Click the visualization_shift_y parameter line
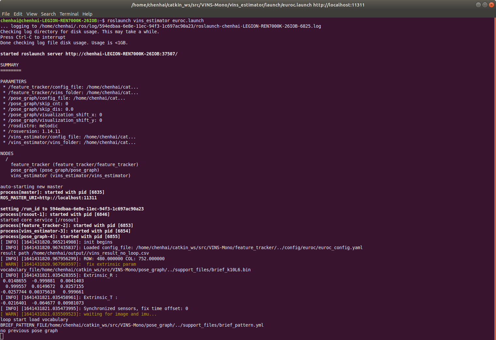This screenshot has width=496, height=340. [x=52, y=120]
